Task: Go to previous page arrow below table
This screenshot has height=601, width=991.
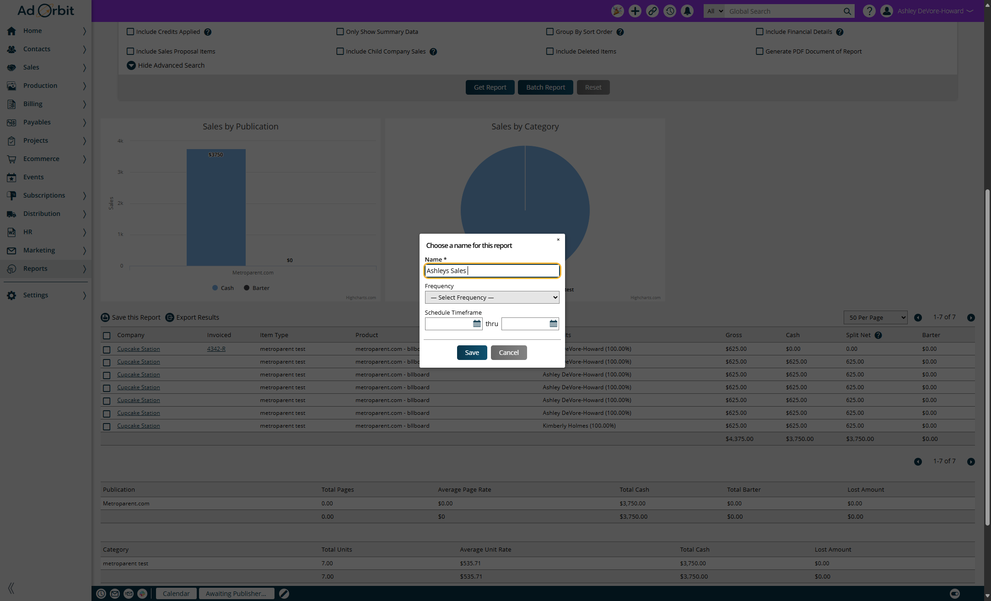Action: (918, 462)
